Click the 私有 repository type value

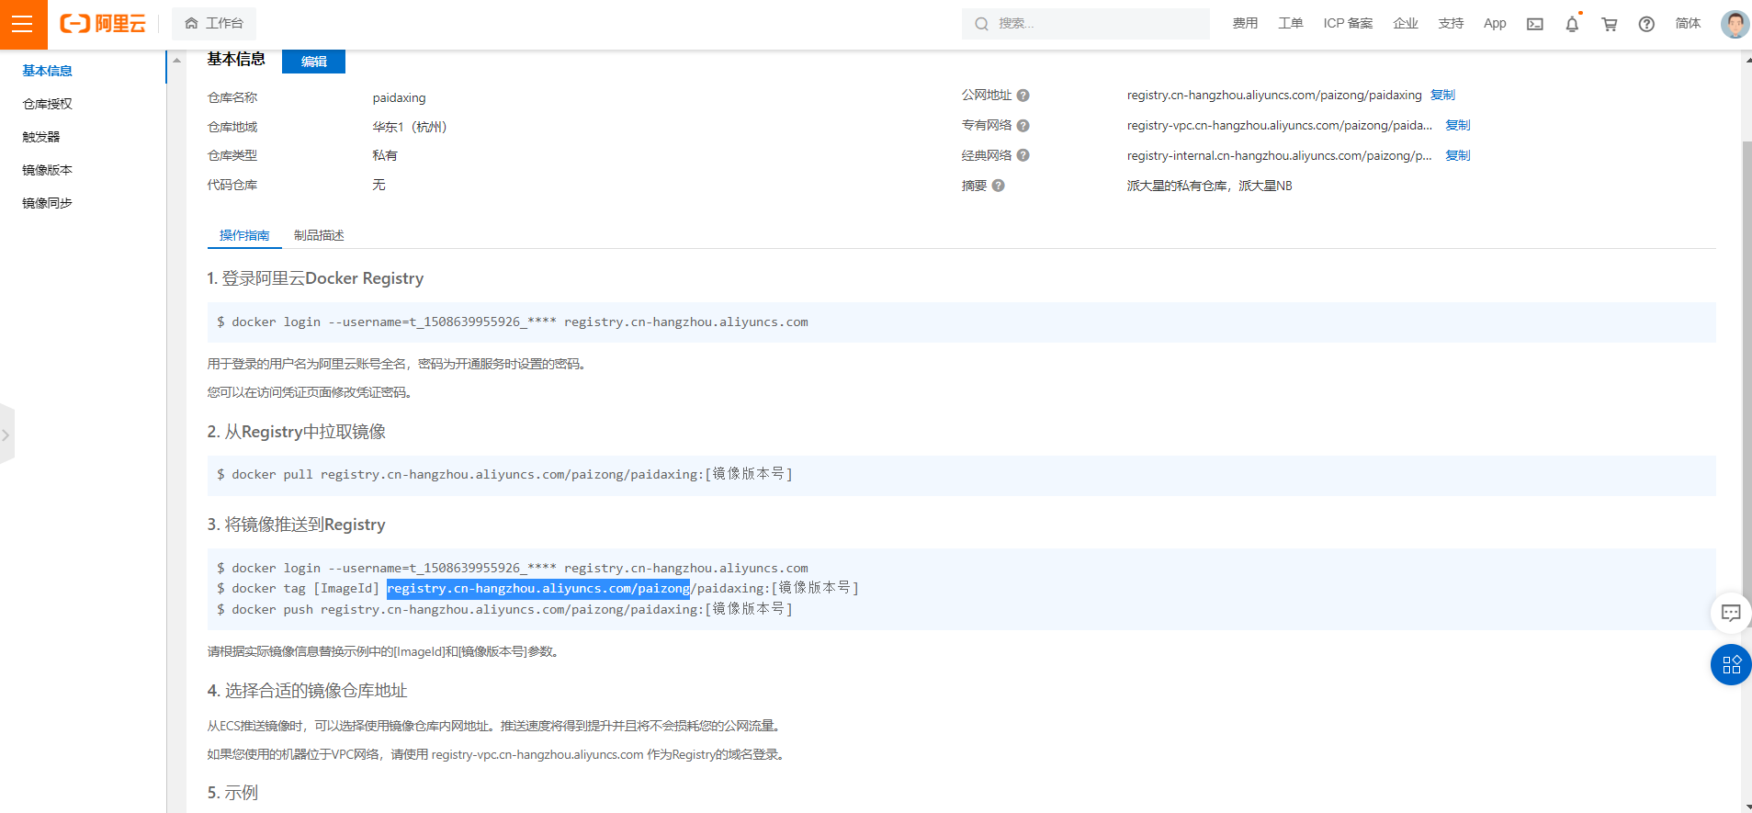pyautogui.click(x=385, y=156)
